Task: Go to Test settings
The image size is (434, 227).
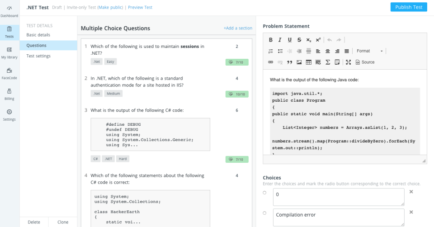Action: pos(38,56)
